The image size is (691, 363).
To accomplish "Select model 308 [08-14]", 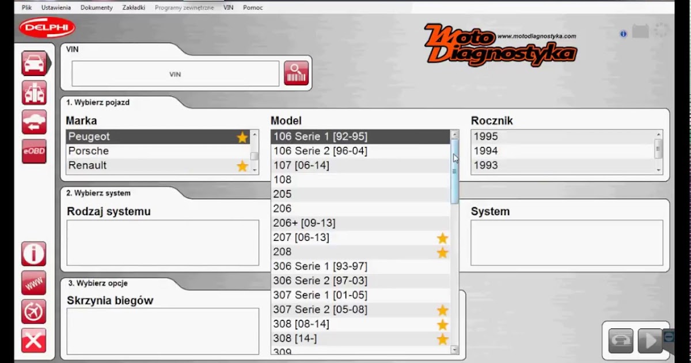I will pyautogui.click(x=360, y=324).
